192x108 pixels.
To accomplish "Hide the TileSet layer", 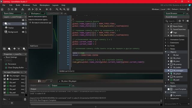I will (x=23, y=28).
